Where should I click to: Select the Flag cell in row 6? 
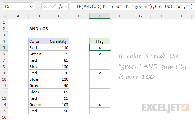point(100,54)
